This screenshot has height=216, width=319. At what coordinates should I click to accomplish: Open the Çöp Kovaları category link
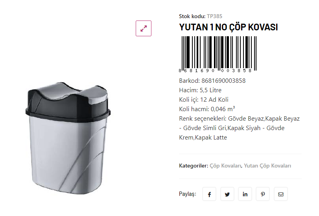point(225,166)
